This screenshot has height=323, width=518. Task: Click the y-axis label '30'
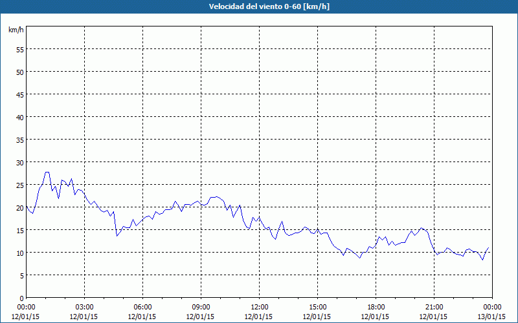[x=20, y=163]
